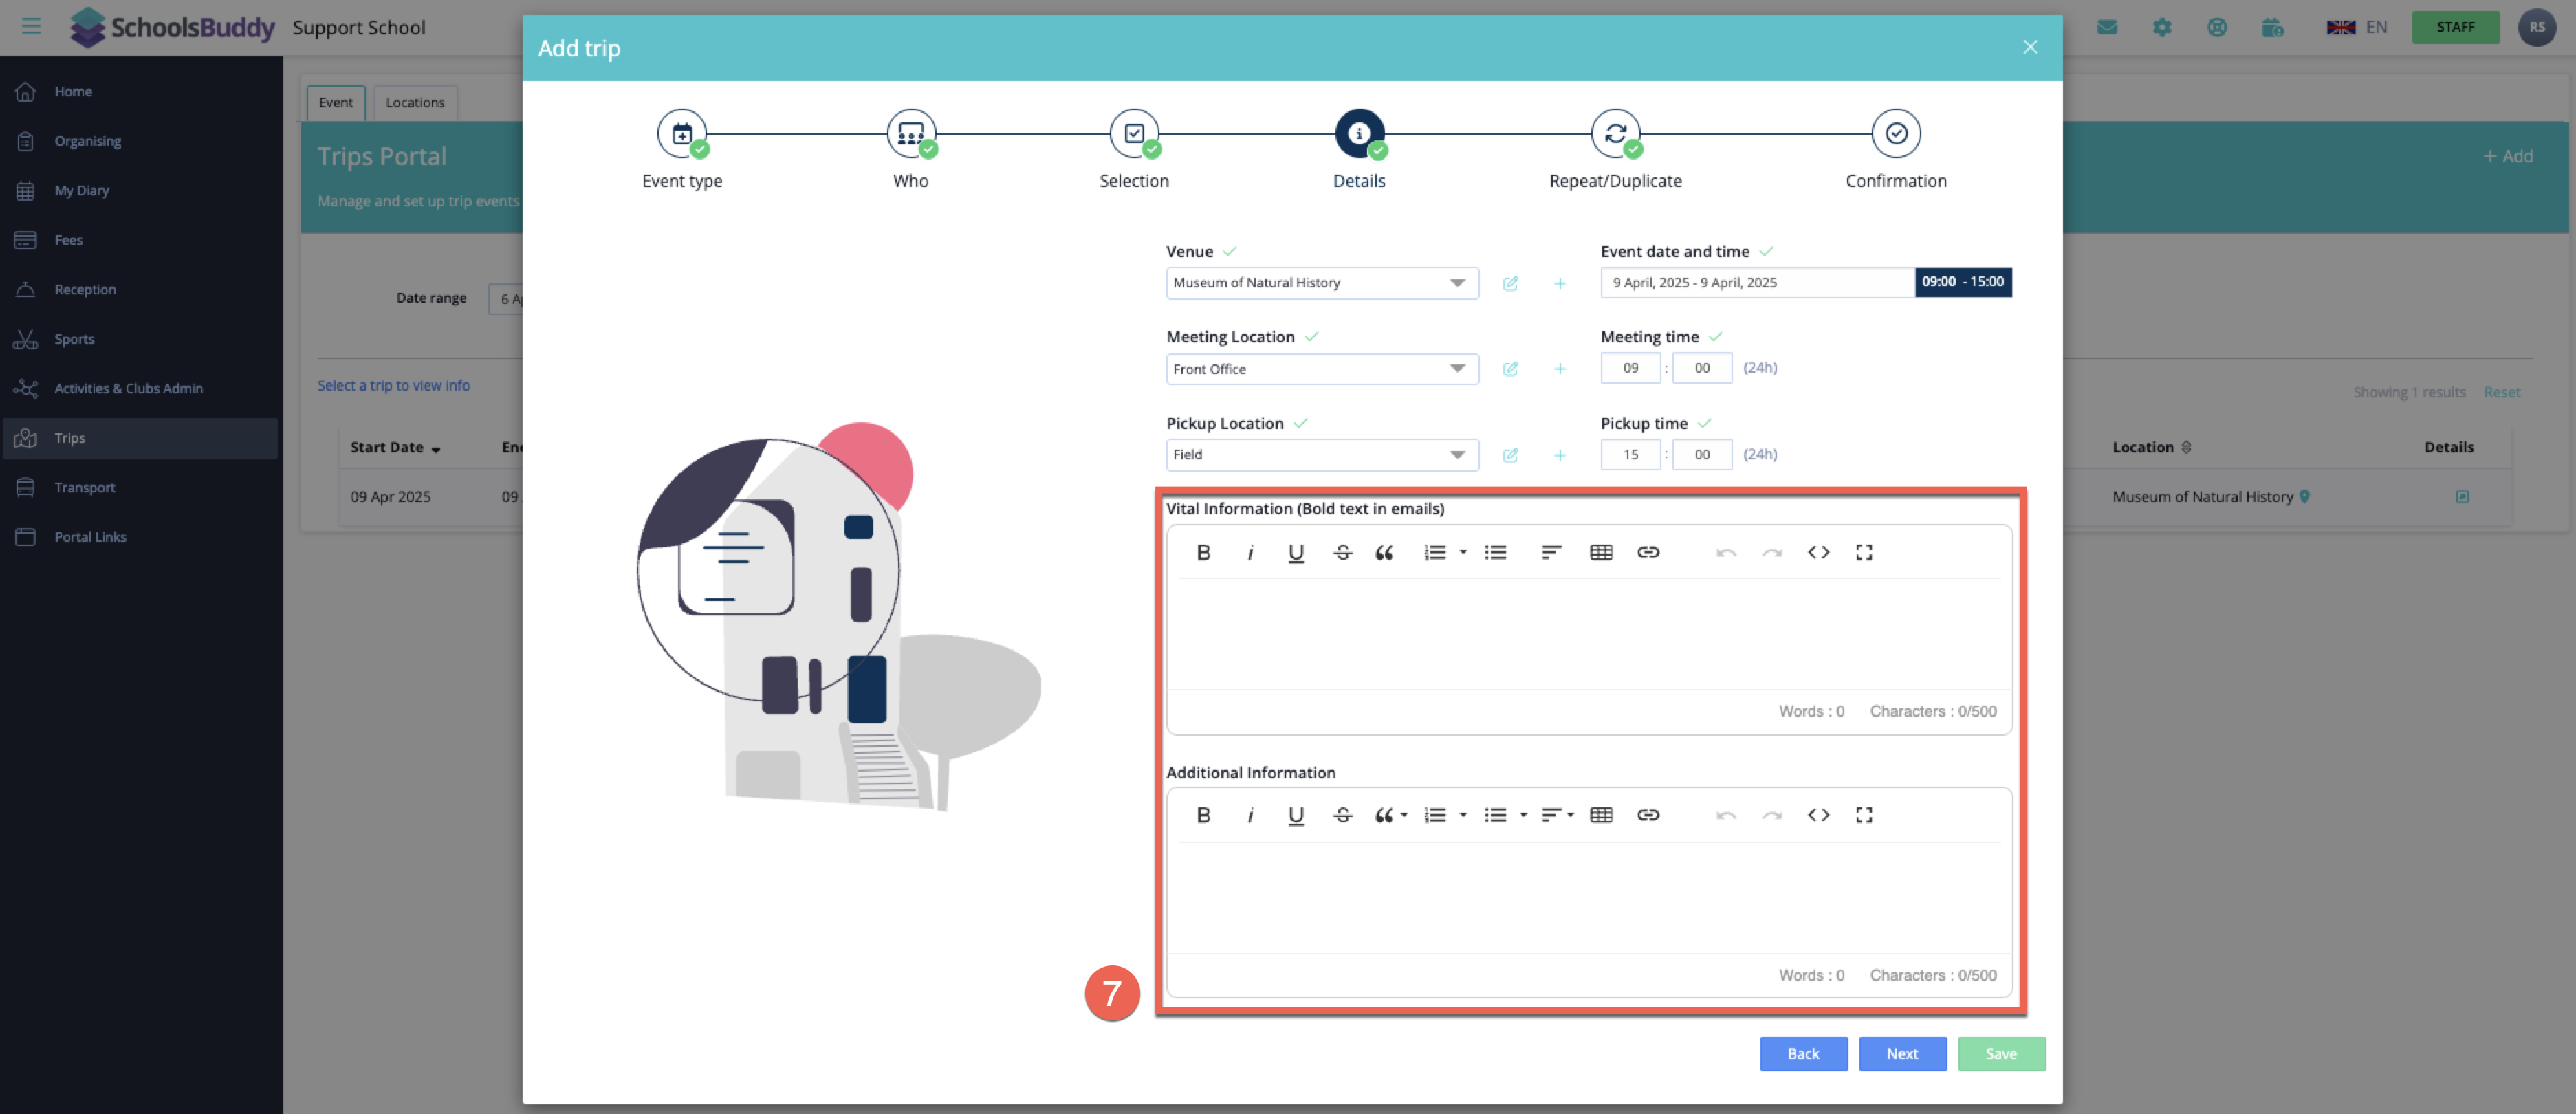
Task: Expand blockquote options arrow in Additional Information
Action: coord(1404,815)
